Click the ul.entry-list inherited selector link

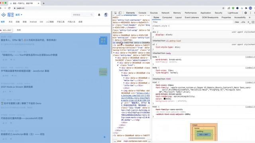[x=173, y=41]
